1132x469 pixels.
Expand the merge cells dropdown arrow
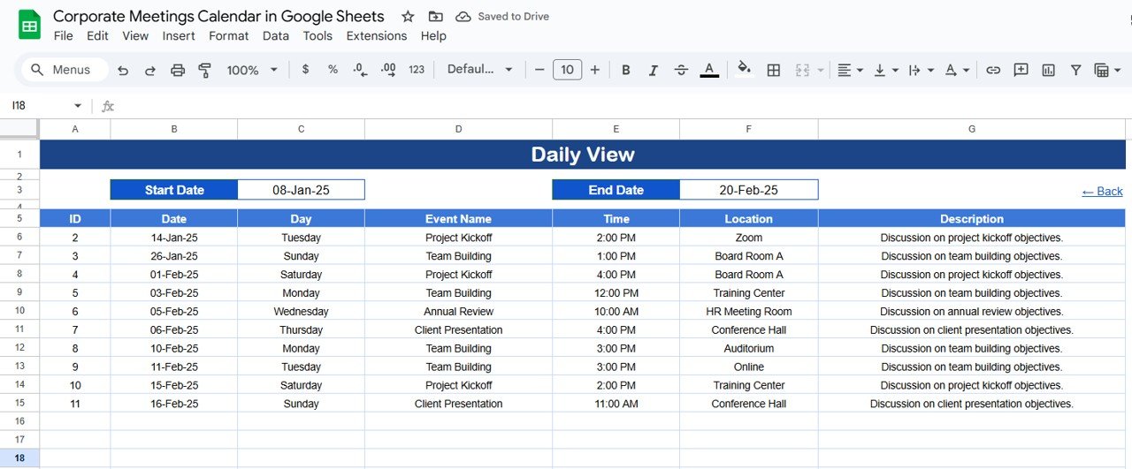[x=821, y=70]
